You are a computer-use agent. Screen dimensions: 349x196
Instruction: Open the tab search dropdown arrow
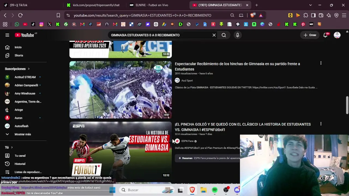pyautogui.click(x=310, y=5)
